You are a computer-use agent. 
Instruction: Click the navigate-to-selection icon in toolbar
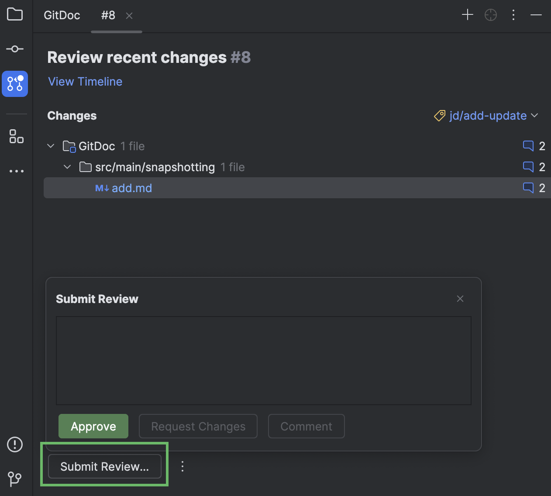(490, 14)
